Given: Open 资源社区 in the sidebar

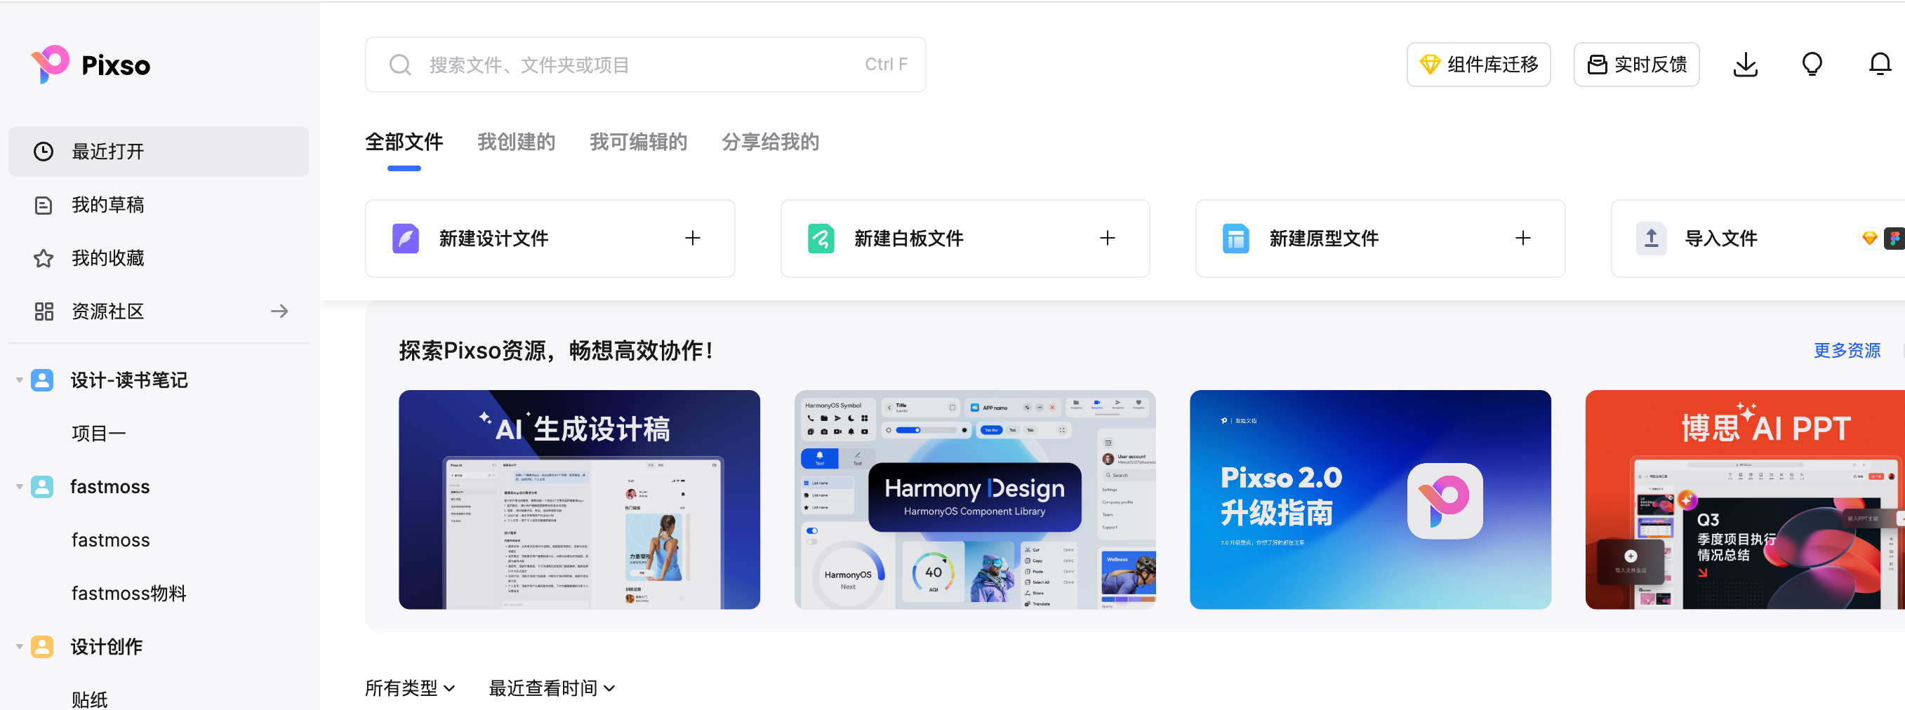Looking at the screenshot, I should click(158, 311).
